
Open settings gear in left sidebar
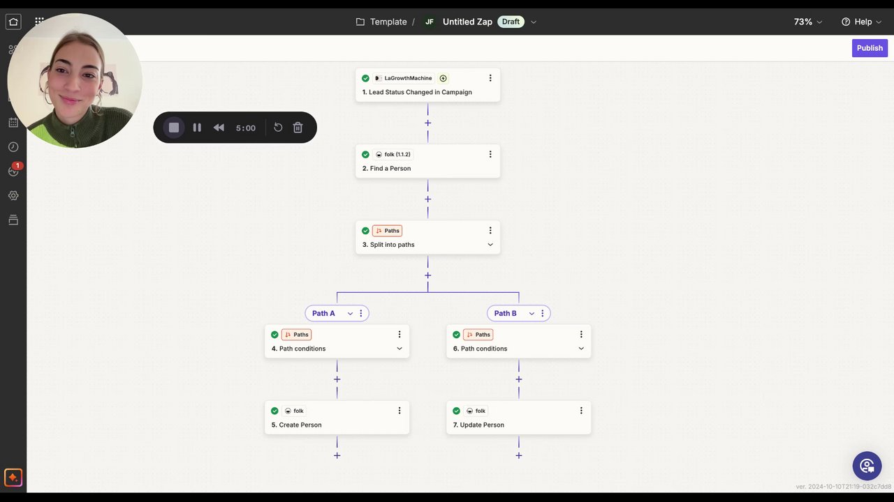point(13,196)
